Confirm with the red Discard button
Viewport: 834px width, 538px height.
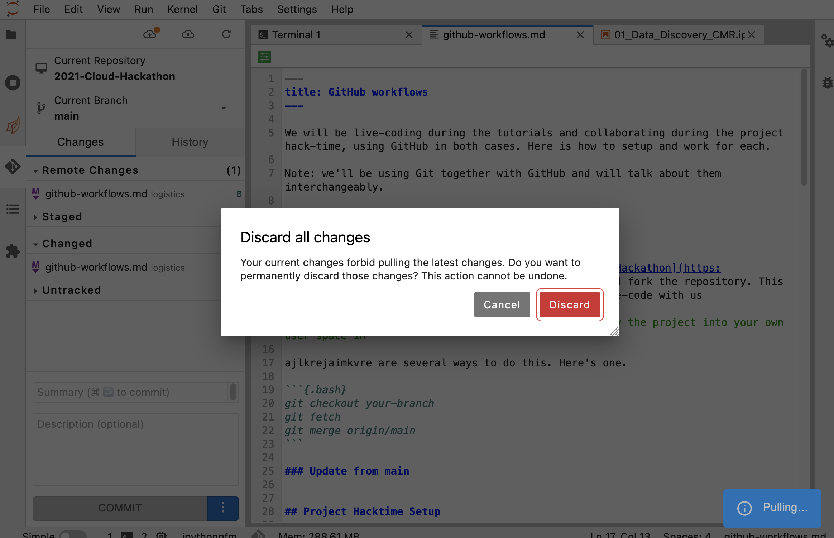[x=569, y=305]
